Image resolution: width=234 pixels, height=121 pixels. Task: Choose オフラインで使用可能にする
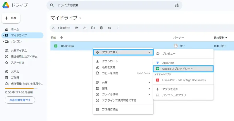point(123,100)
